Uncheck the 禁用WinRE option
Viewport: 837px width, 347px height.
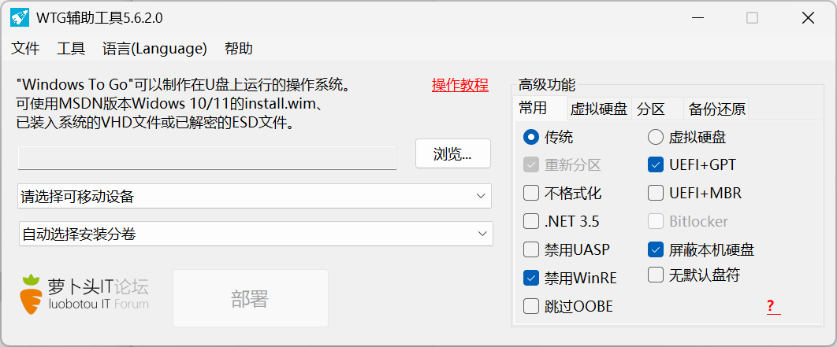(531, 278)
